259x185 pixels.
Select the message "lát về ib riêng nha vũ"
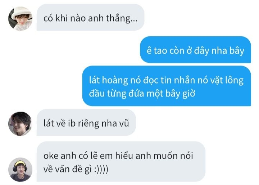[86, 122]
